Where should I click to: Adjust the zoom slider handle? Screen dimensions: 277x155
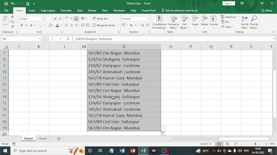[255, 144]
